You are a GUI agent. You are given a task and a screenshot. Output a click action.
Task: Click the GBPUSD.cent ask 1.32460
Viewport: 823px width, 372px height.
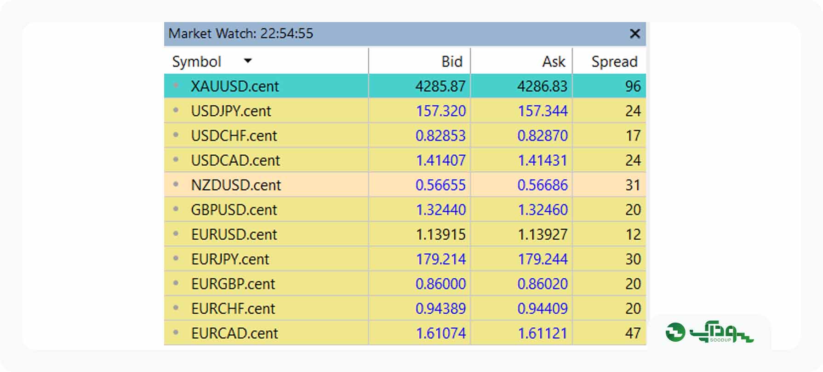point(543,210)
